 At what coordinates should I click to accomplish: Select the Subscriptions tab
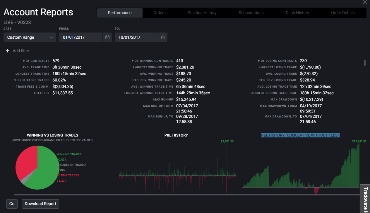(x=251, y=13)
